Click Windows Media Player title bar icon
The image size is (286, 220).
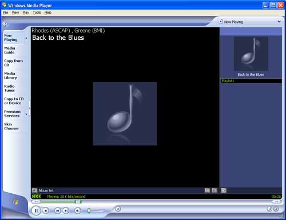click(x=5, y=5)
